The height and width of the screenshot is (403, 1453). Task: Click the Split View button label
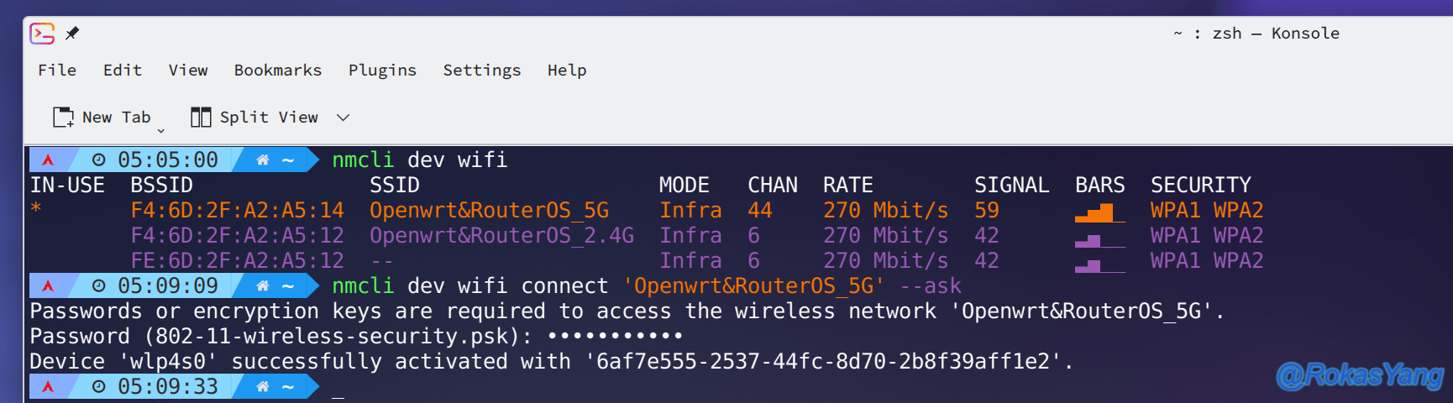pyautogui.click(x=269, y=118)
